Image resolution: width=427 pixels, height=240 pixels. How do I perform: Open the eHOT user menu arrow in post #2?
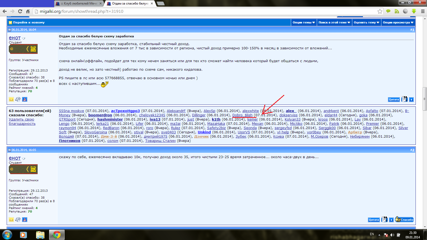pos(23,159)
